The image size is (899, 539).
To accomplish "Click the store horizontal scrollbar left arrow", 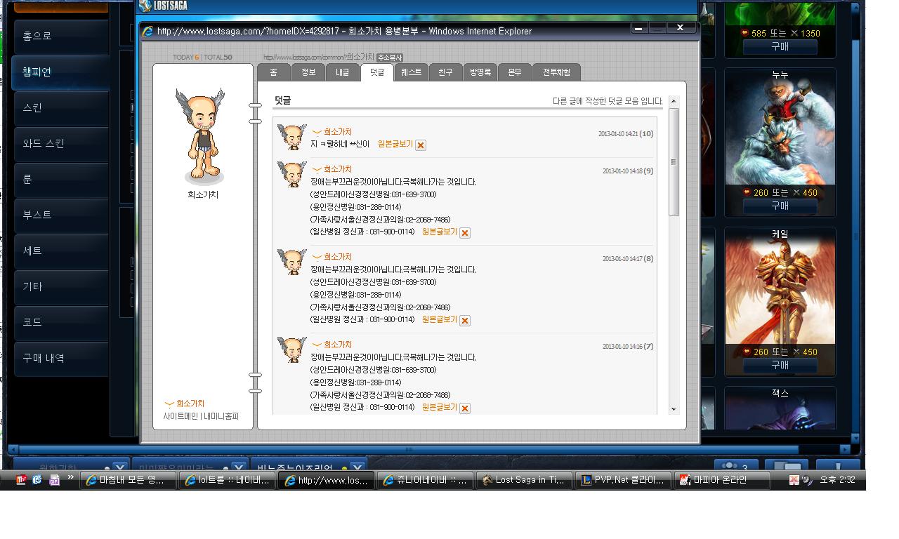I will (13, 449).
